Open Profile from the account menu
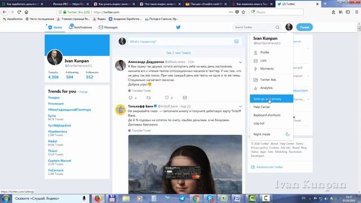The height and width of the screenshot is (203, 361). click(x=271, y=52)
